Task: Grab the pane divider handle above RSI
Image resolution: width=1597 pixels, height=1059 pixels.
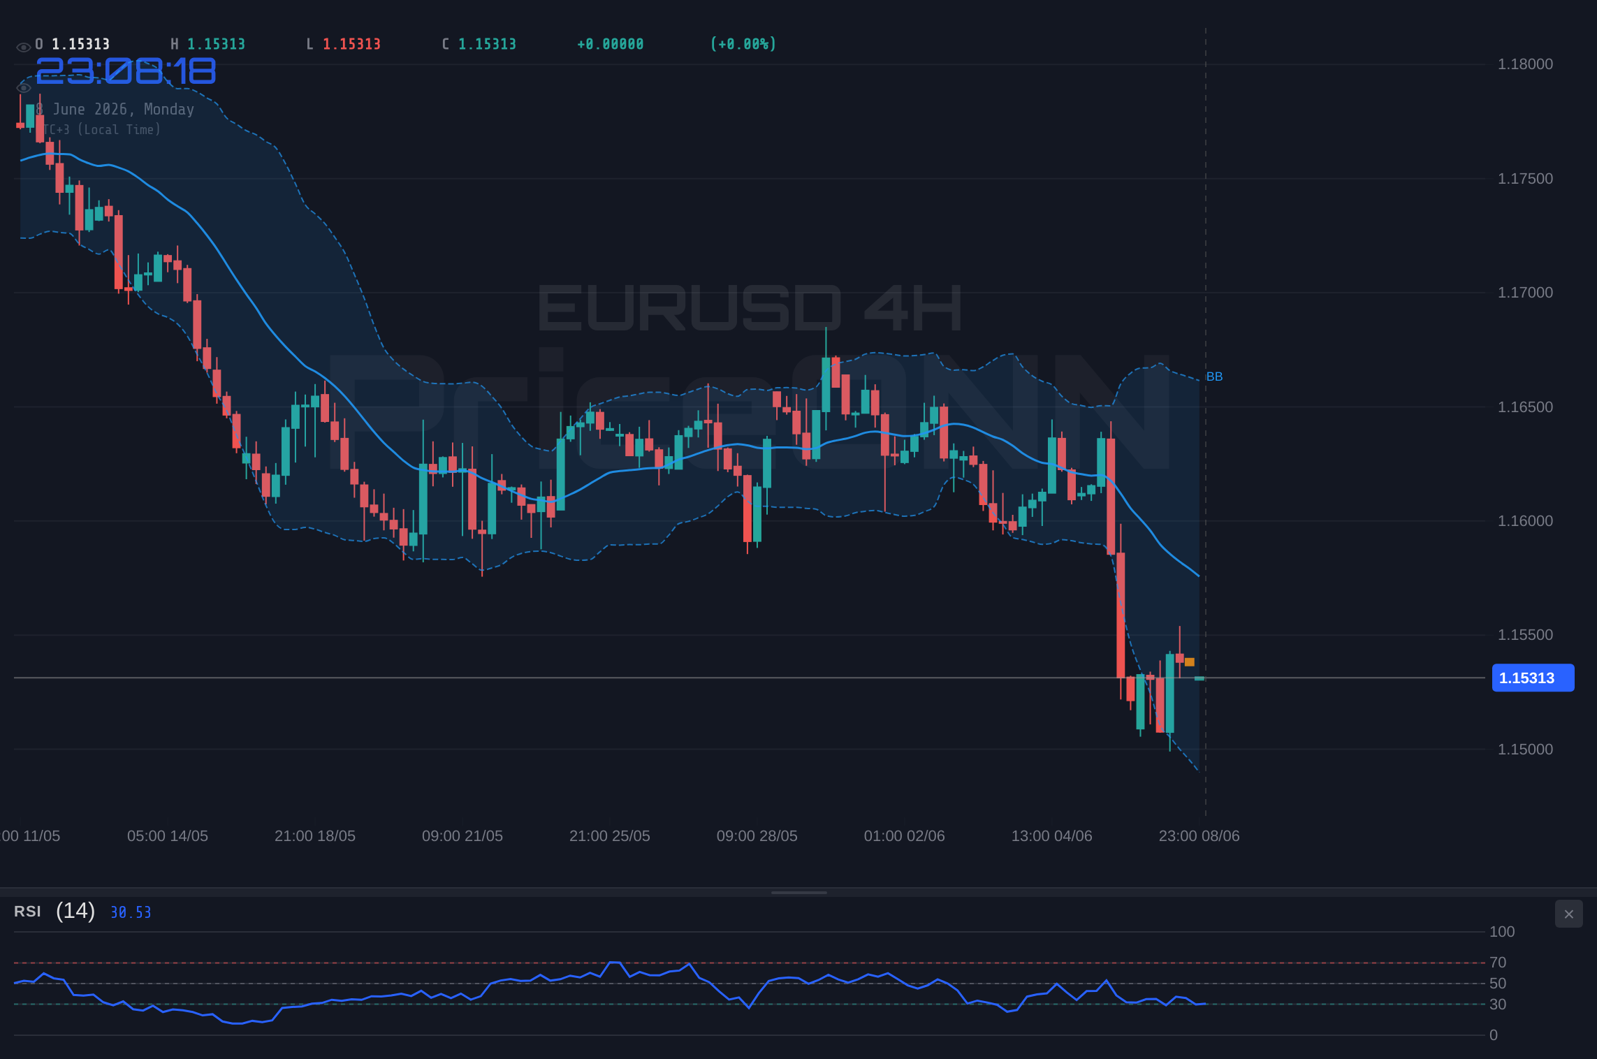Action: point(798,892)
